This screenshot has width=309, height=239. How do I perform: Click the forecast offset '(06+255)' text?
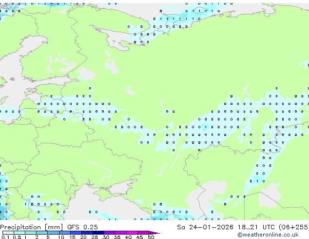pyautogui.click(x=294, y=227)
